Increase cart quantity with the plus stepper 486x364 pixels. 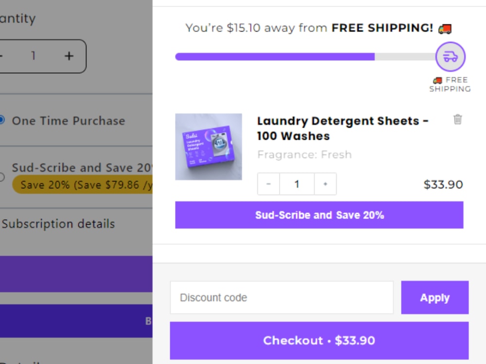point(326,184)
